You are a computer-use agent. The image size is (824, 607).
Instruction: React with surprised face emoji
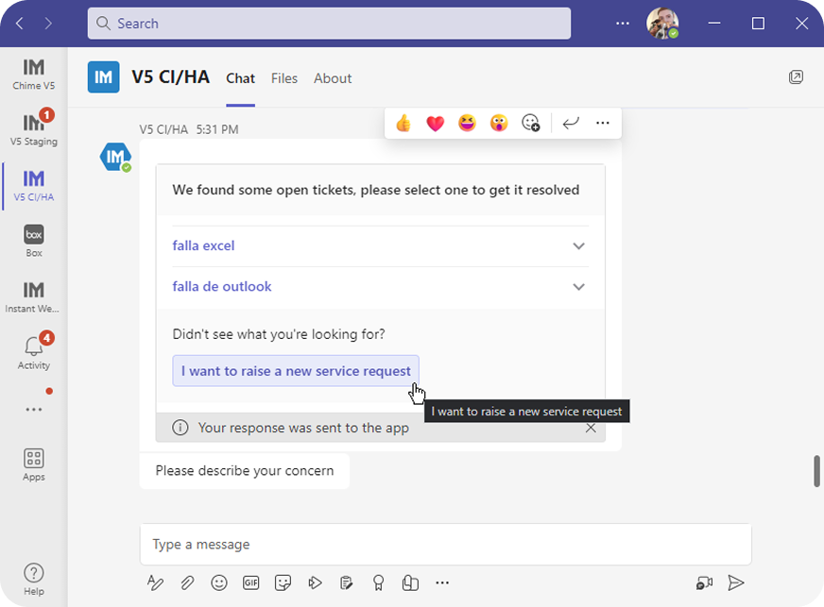click(499, 124)
